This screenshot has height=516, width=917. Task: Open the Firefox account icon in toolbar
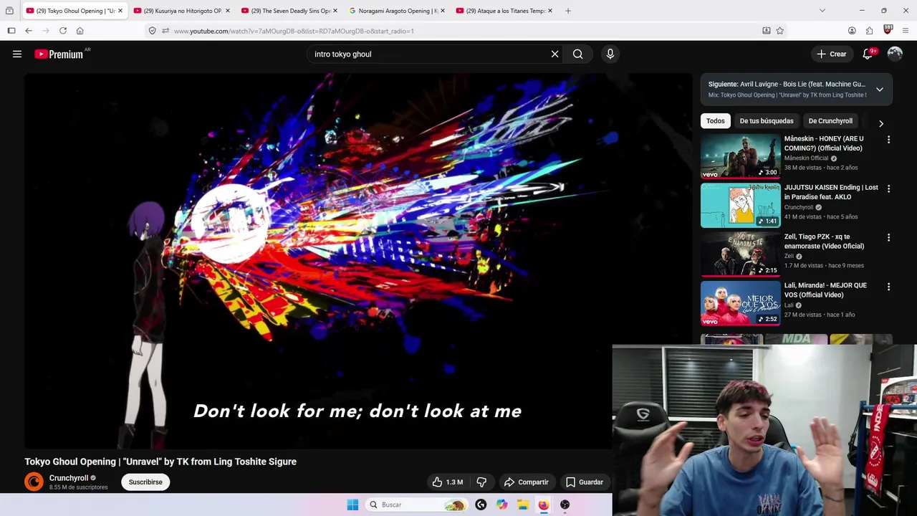pyautogui.click(x=852, y=31)
